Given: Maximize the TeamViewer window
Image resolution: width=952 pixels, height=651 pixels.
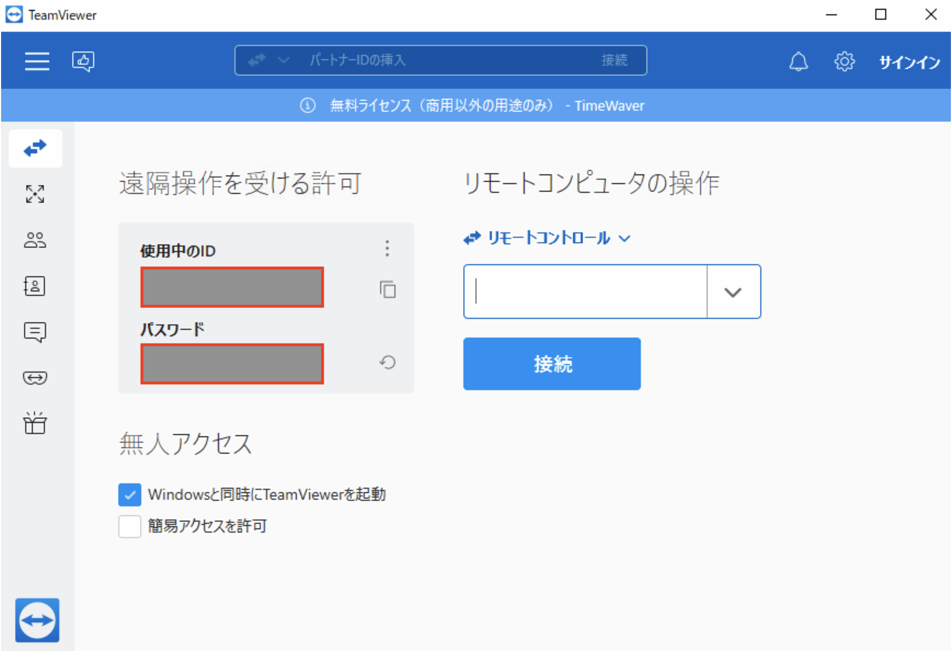Looking at the screenshot, I should [881, 15].
